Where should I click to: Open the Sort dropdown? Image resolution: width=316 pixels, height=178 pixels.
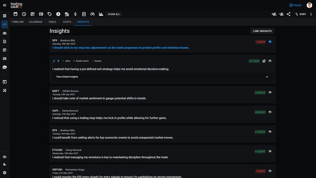(301, 14)
